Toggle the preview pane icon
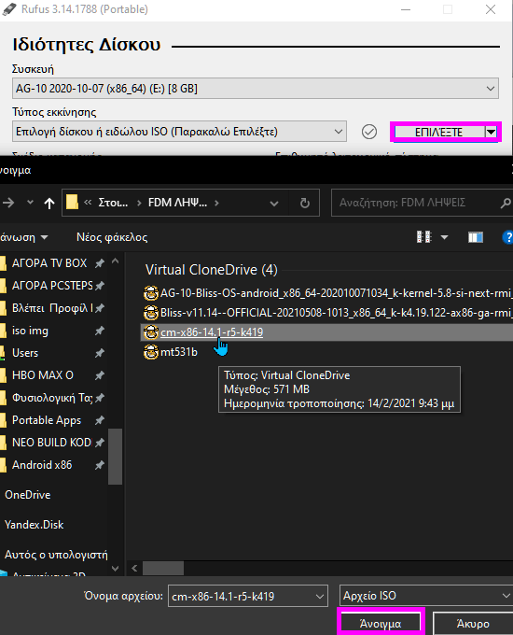This screenshot has width=513, height=635. [x=476, y=237]
